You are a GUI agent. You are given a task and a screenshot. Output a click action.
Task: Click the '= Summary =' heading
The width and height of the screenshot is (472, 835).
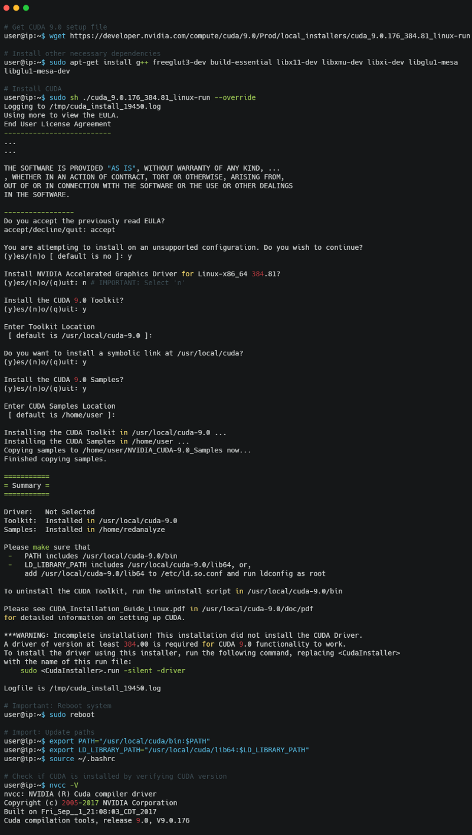point(27,485)
